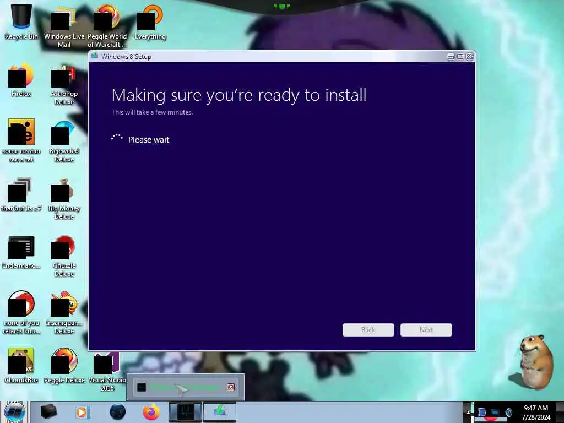The height and width of the screenshot is (423, 564).
Task: Click the Show Desktop strip beside clock
Action: pos(560,412)
